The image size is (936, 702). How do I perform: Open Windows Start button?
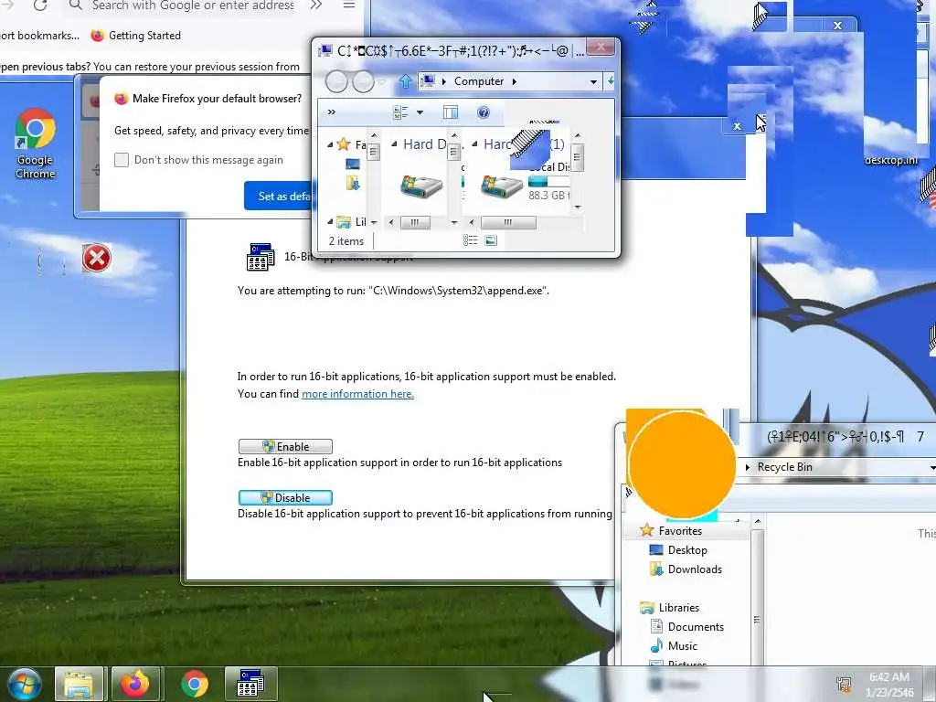pyautogui.click(x=23, y=684)
